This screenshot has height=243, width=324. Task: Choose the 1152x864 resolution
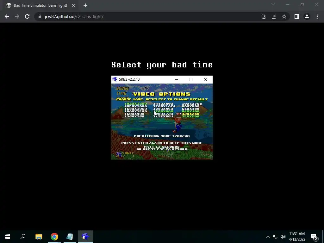163,116
